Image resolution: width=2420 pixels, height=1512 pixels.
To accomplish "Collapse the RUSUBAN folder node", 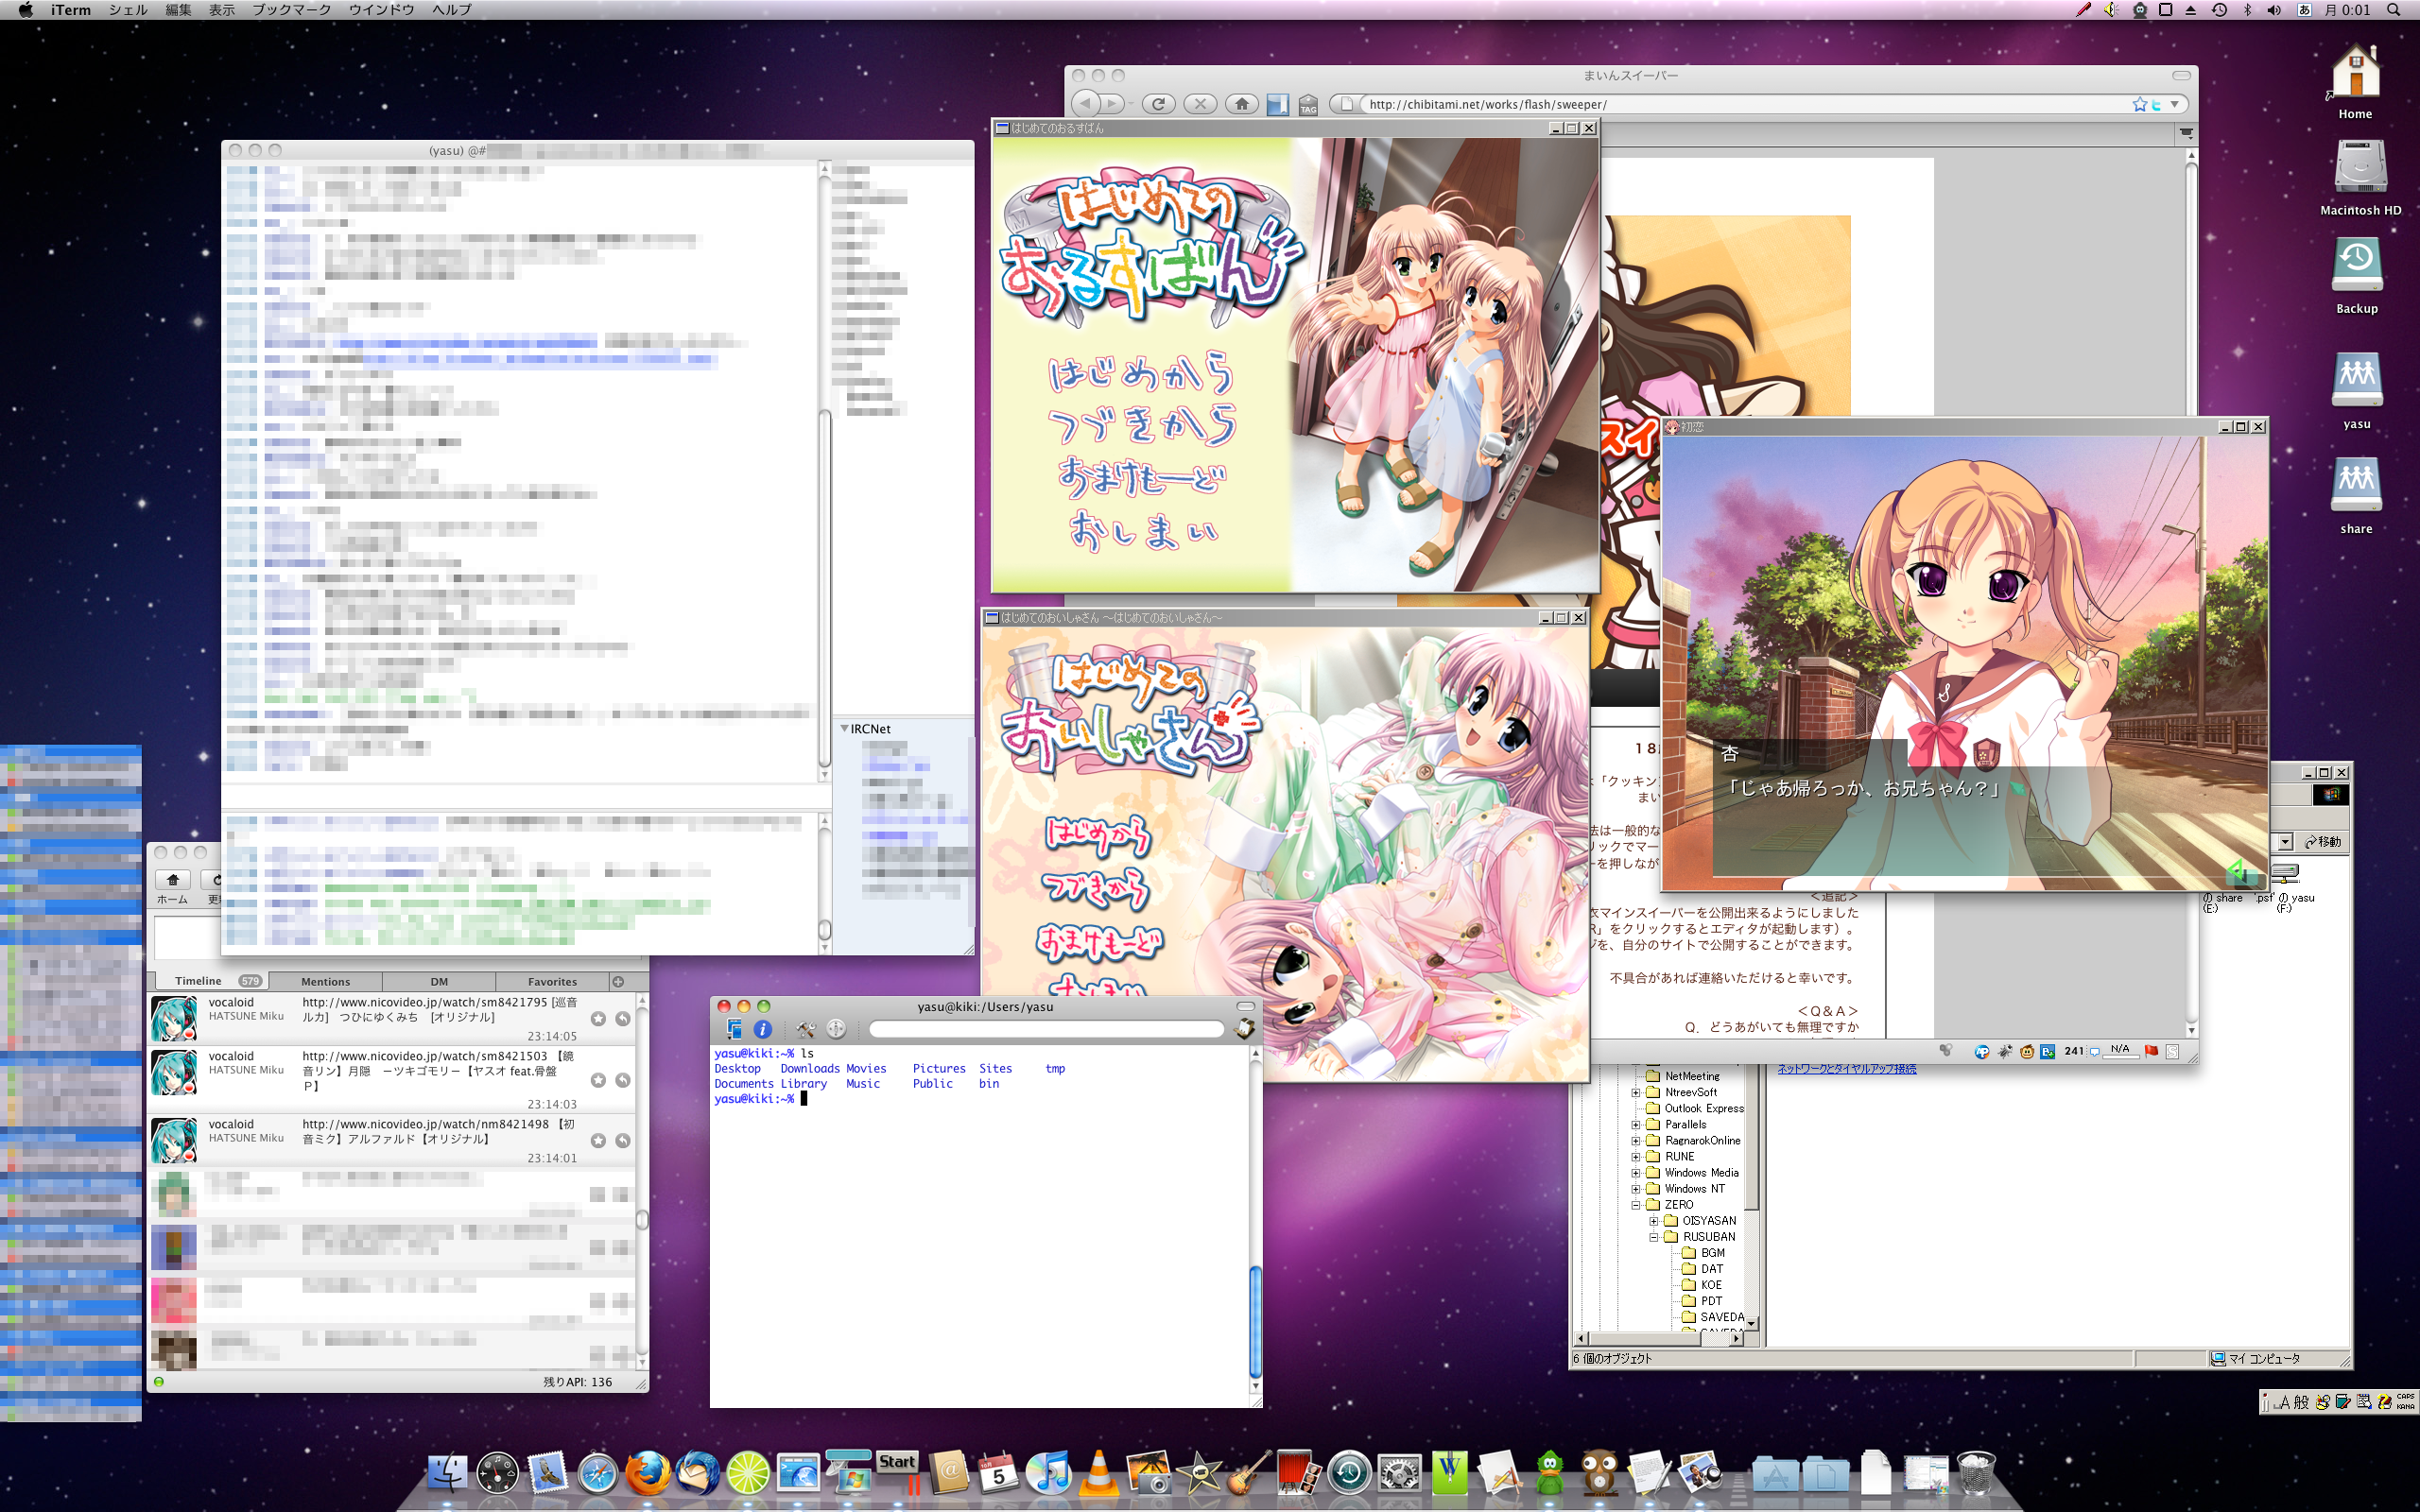I will [x=1653, y=1236].
